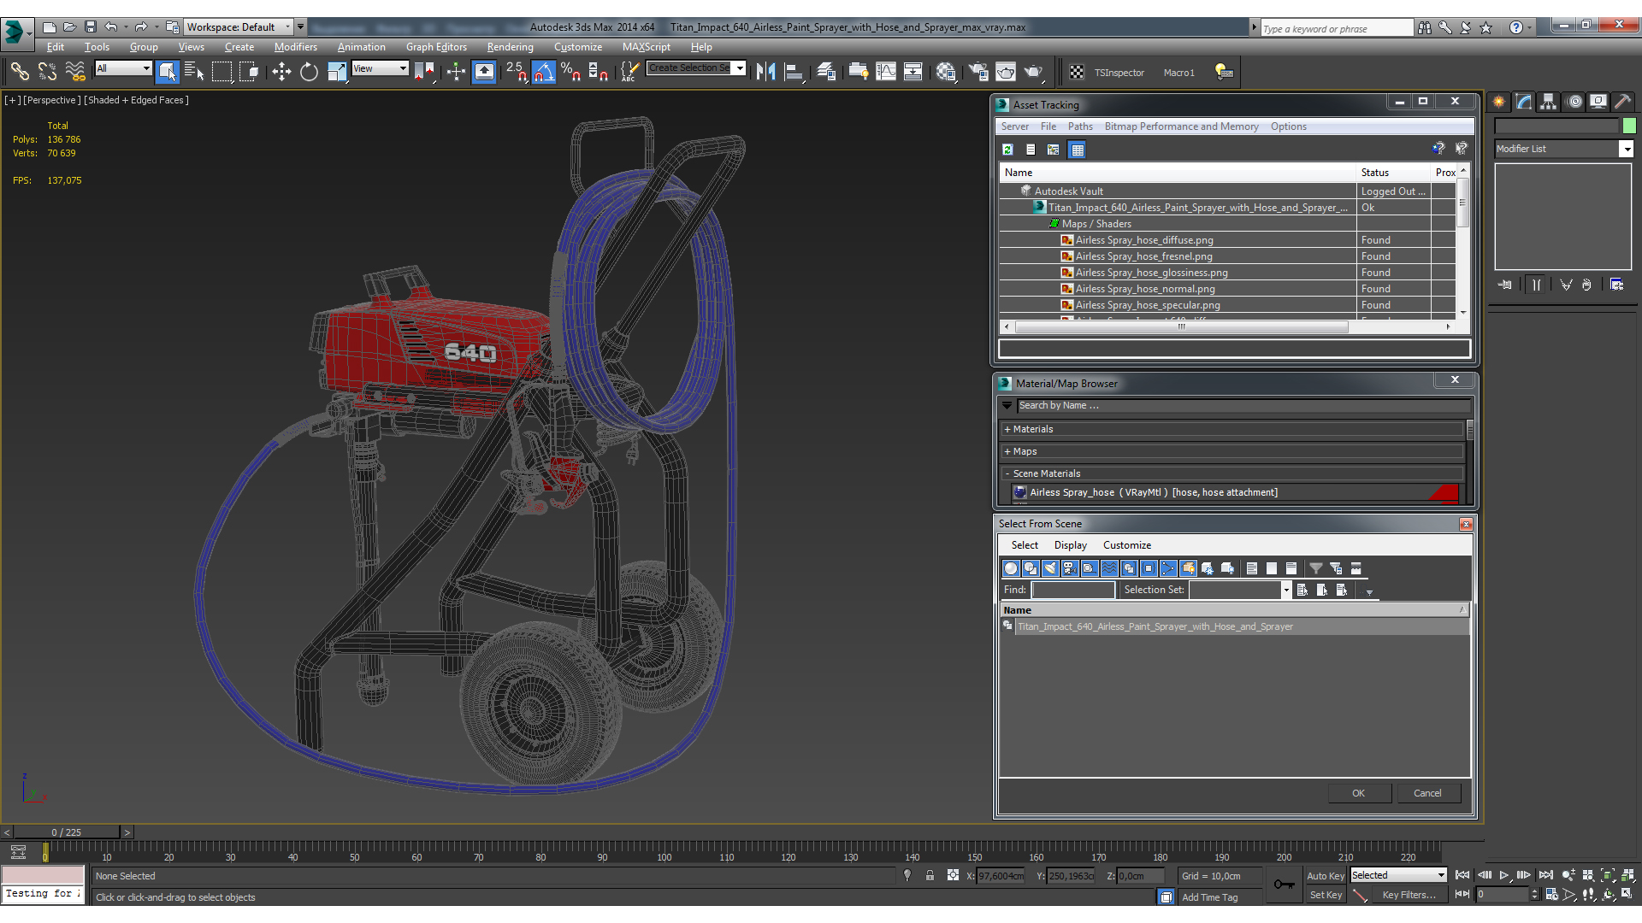
Task: Open Paths menu in Asset Tracking
Action: point(1079,126)
